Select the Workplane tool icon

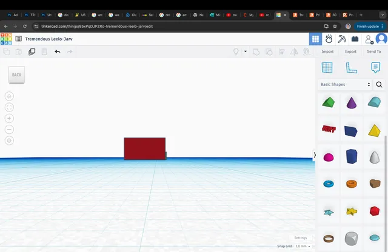tap(327, 67)
